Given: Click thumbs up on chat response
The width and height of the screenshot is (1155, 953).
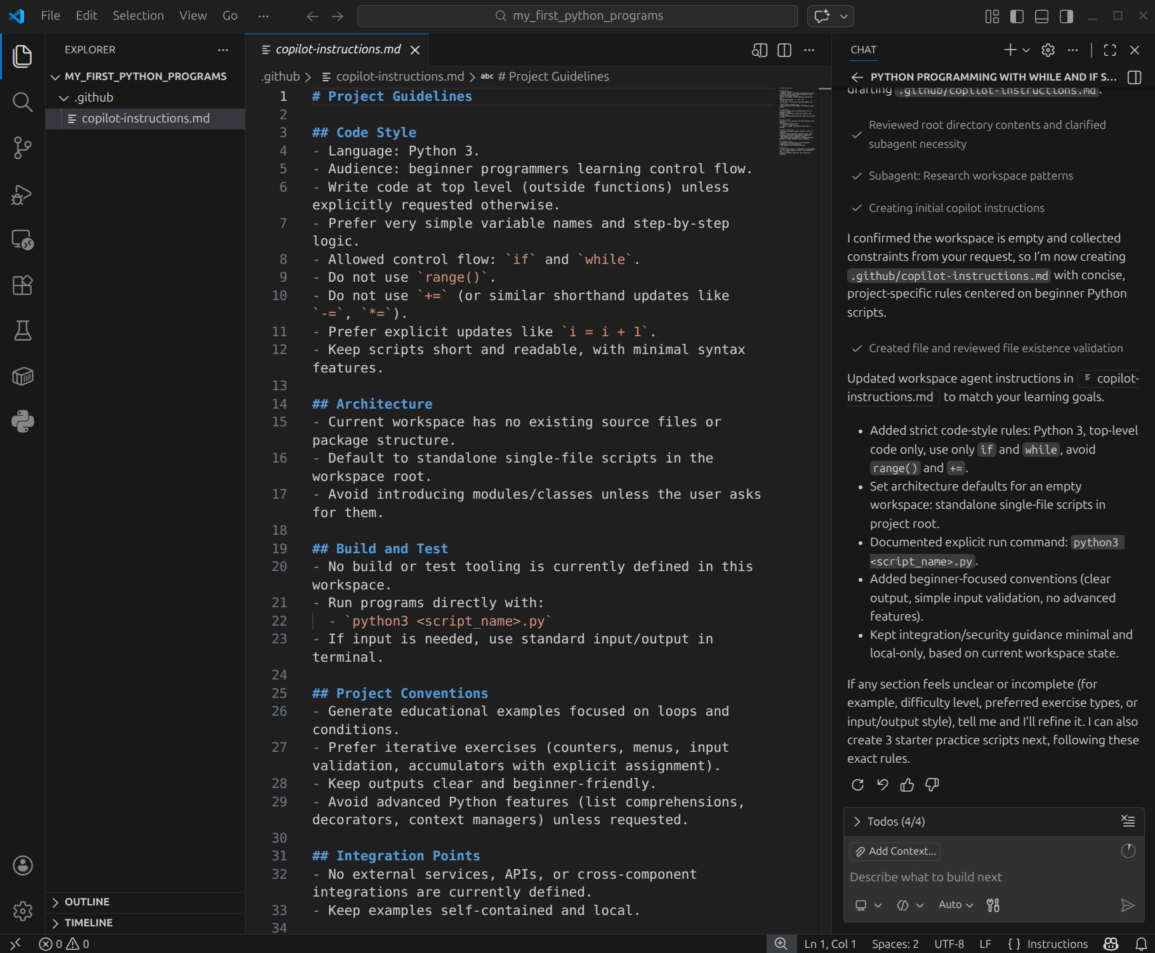Looking at the screenshot, I should [x=907, y=785].
